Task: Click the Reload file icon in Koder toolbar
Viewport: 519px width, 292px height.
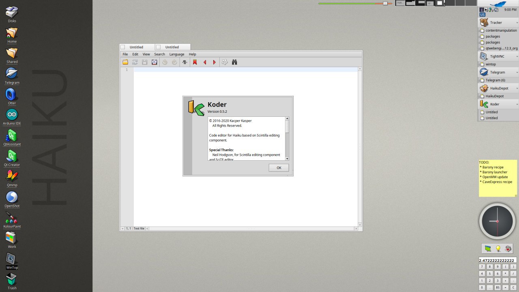Action: 135,62
